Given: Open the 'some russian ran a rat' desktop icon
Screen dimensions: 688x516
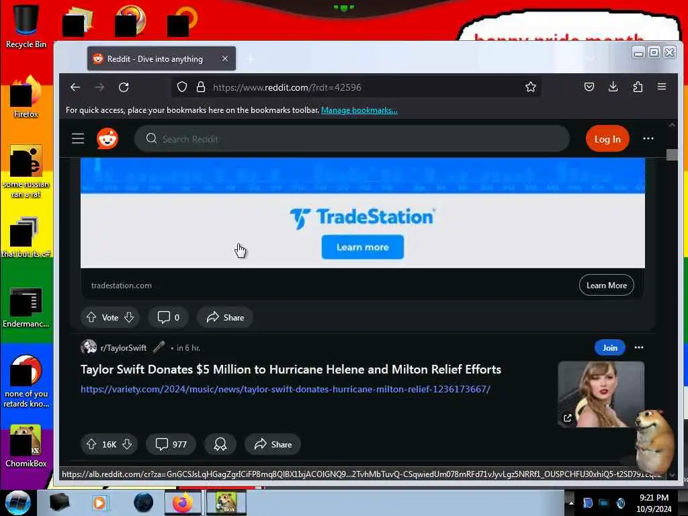Looking at the screenshot, I should pos(26,171).
